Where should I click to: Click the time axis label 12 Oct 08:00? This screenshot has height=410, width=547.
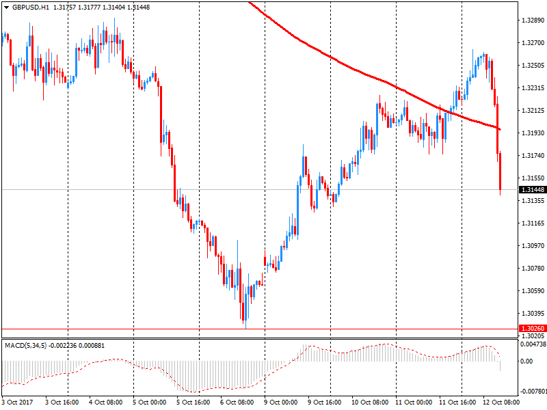click(501, 402)
